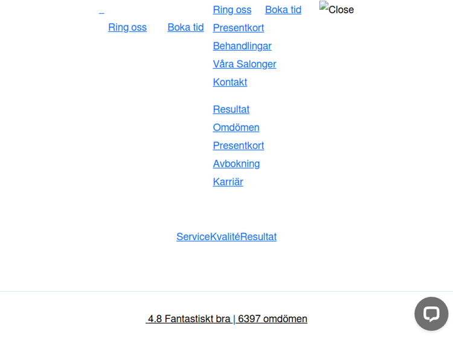Click Presentkort link below Omdömen

click(x=238, y=146)
